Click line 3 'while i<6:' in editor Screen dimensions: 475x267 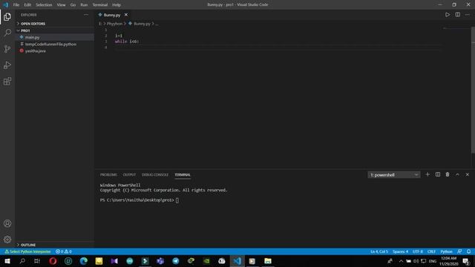point(127,42)
